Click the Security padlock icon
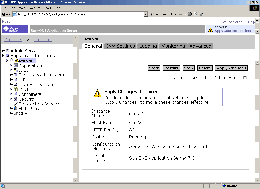Viewport: 260px width, 189px height. click(15, 99)
